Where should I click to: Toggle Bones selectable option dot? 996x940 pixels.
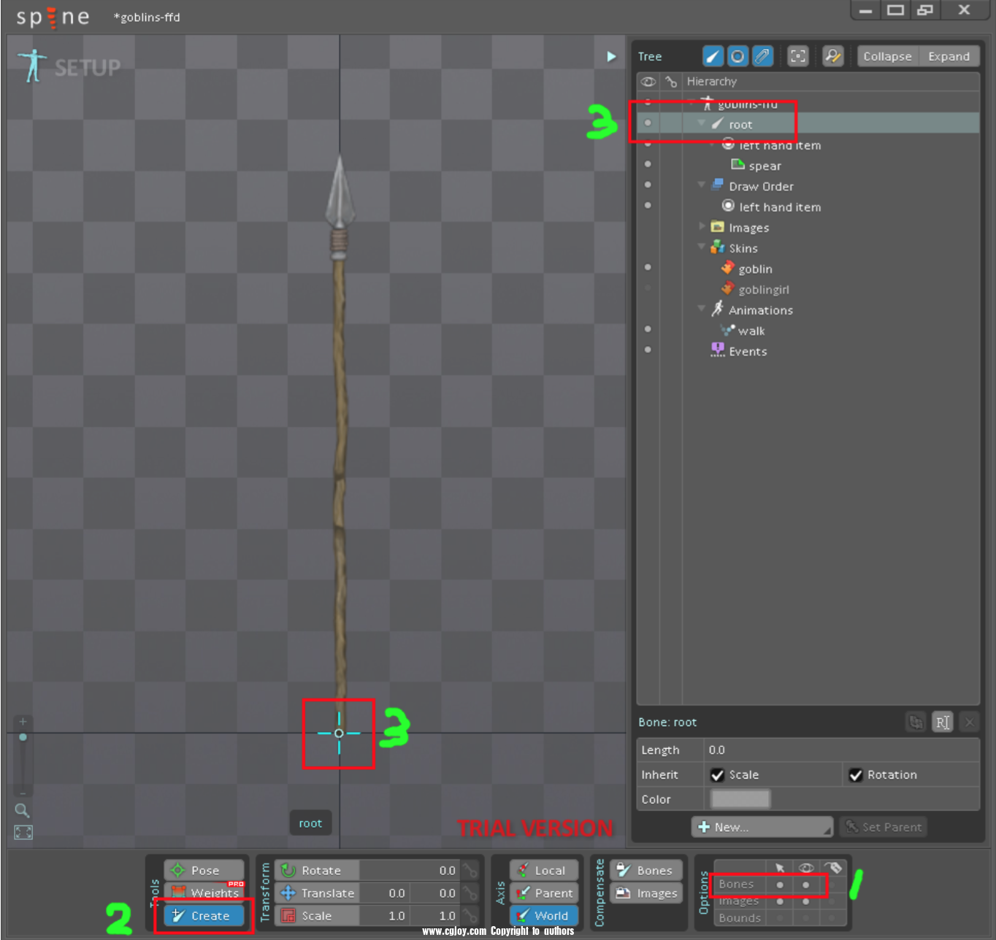coord(780,885)
